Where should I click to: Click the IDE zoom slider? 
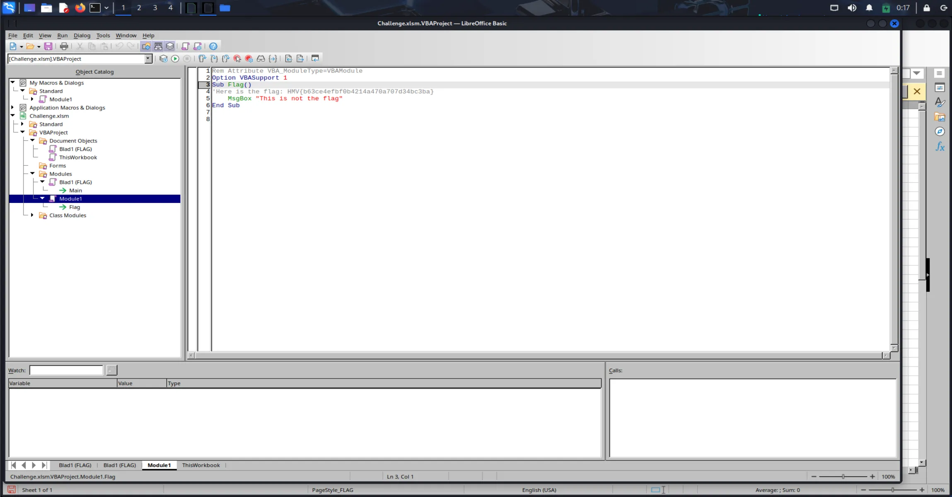(843, 477)
